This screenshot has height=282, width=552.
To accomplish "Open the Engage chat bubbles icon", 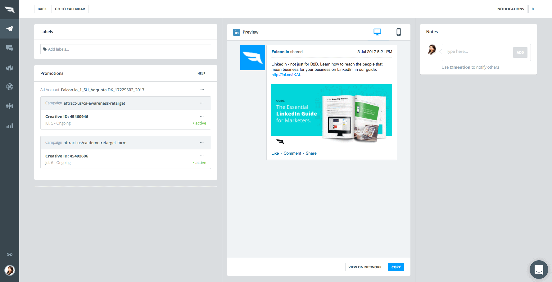I will pos(10,48).
